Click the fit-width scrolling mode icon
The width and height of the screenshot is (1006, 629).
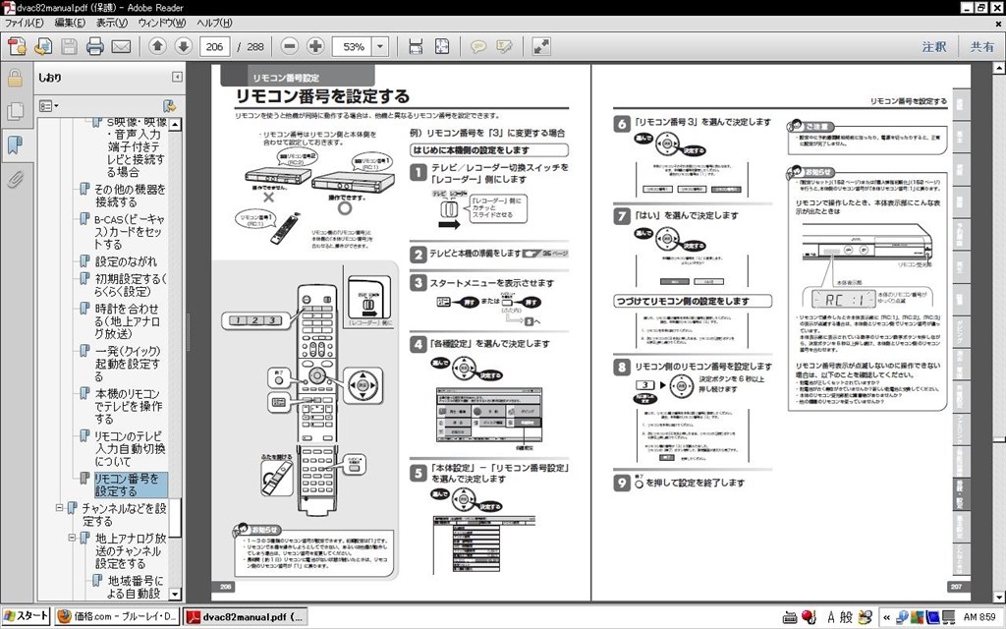click(x=416, y=46)
